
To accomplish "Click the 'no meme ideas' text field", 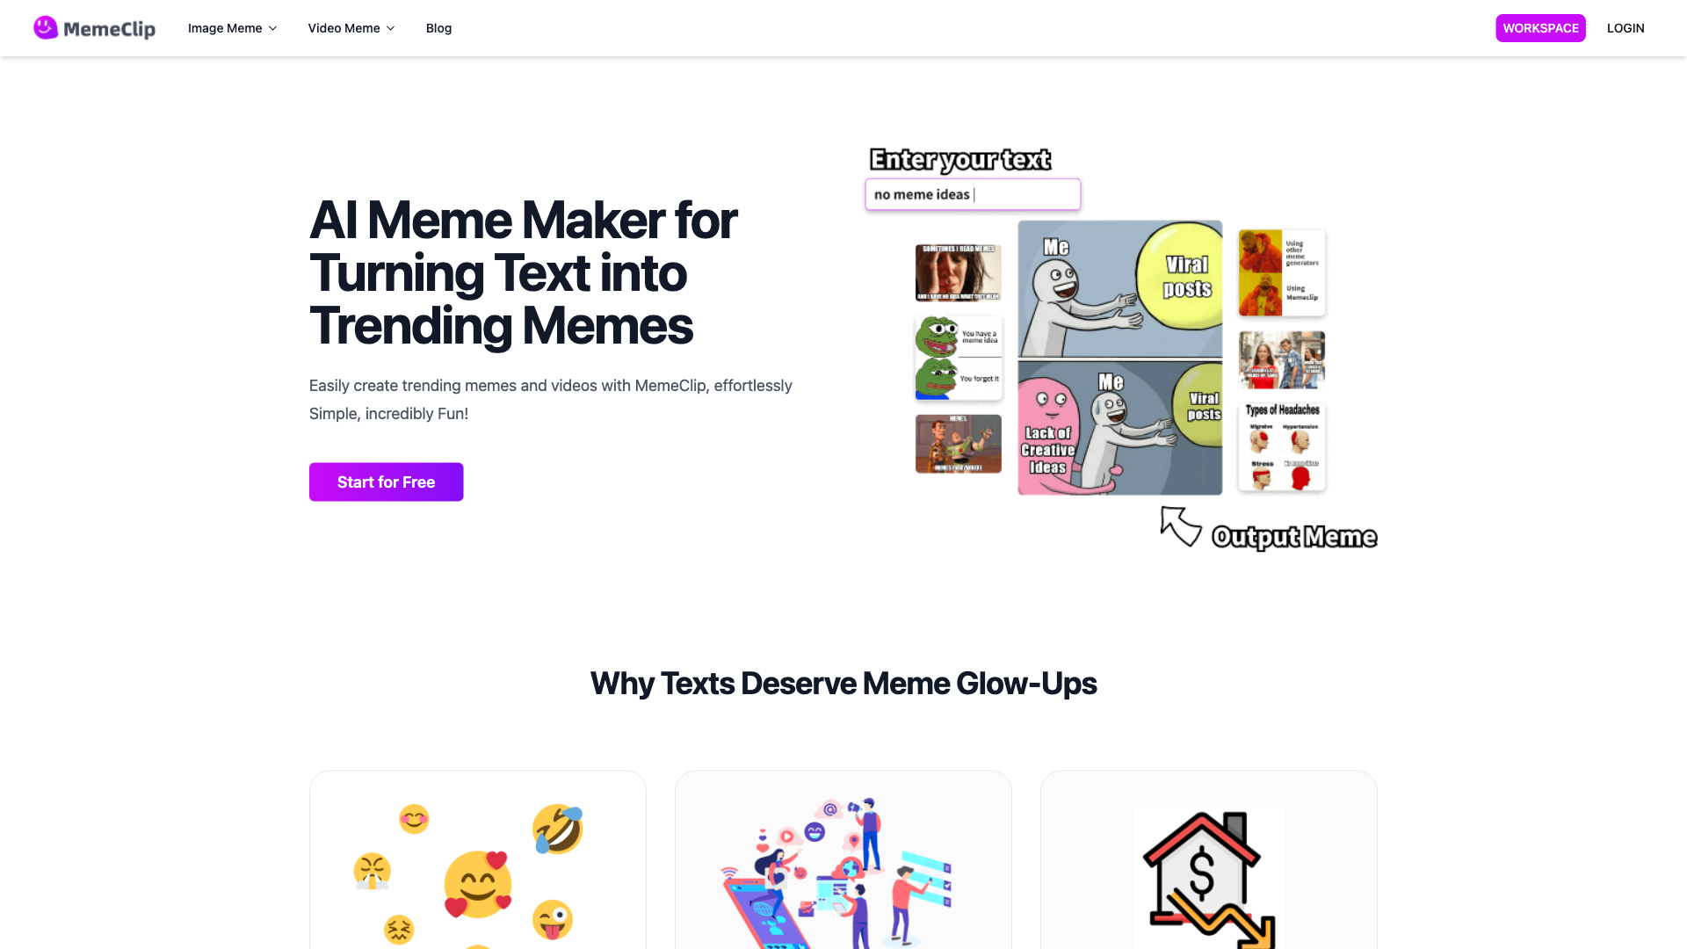I will [x=973, y=194].
